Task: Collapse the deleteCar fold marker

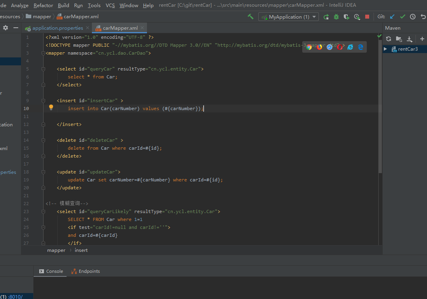Action: (43, 140)
